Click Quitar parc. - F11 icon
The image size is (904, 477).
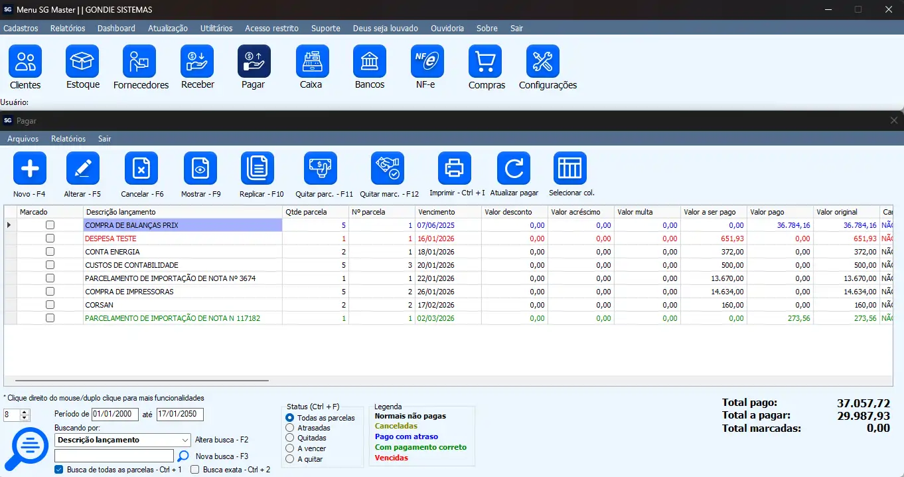(x=321, y=169)
